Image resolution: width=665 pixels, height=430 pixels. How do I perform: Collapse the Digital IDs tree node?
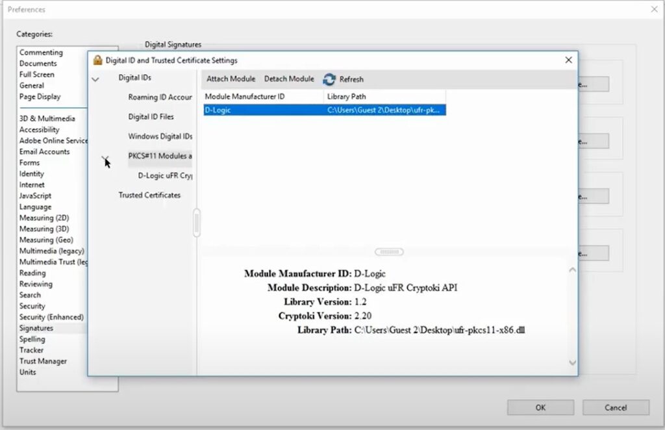tap(95, 79)
